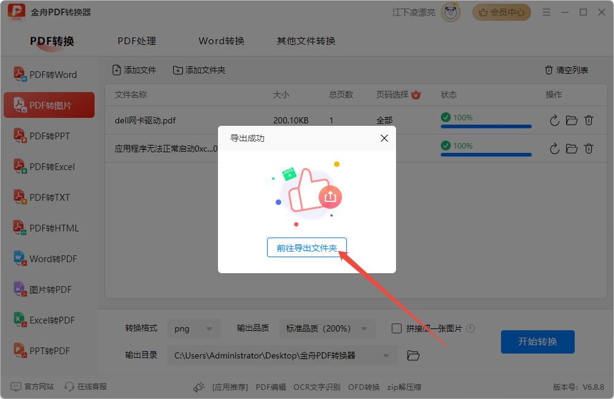The image size is (614, 399).
Task: Delete 应用程序无法正常启动 file from list
Action: [589, 149]
